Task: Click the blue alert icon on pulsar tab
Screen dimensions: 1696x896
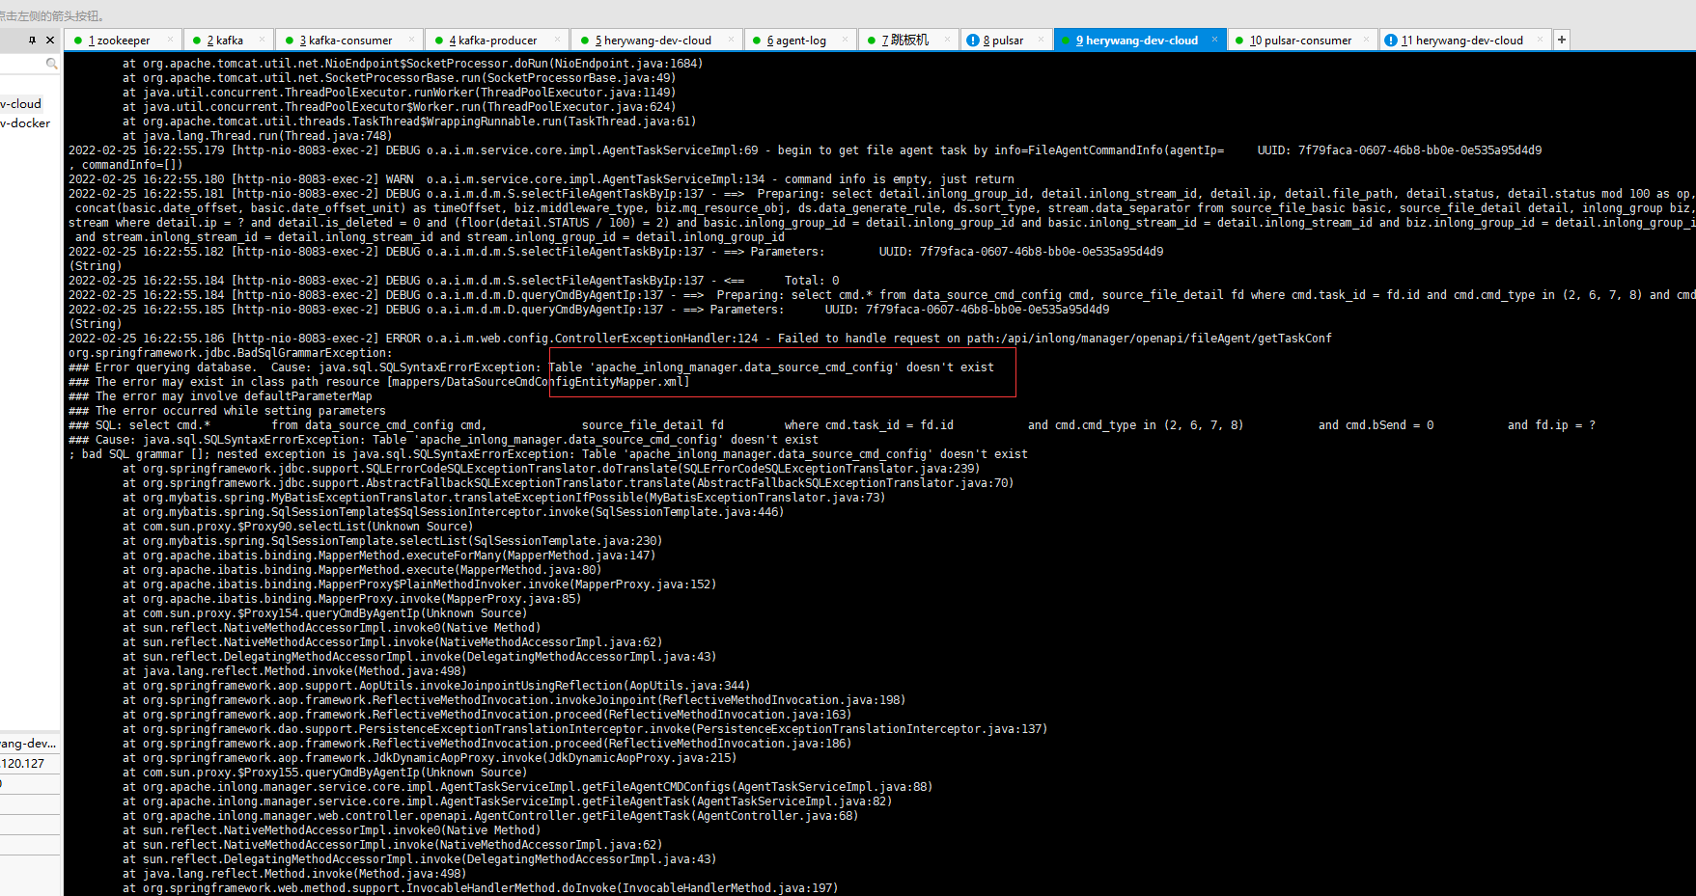Action: [x=973, y=41]
